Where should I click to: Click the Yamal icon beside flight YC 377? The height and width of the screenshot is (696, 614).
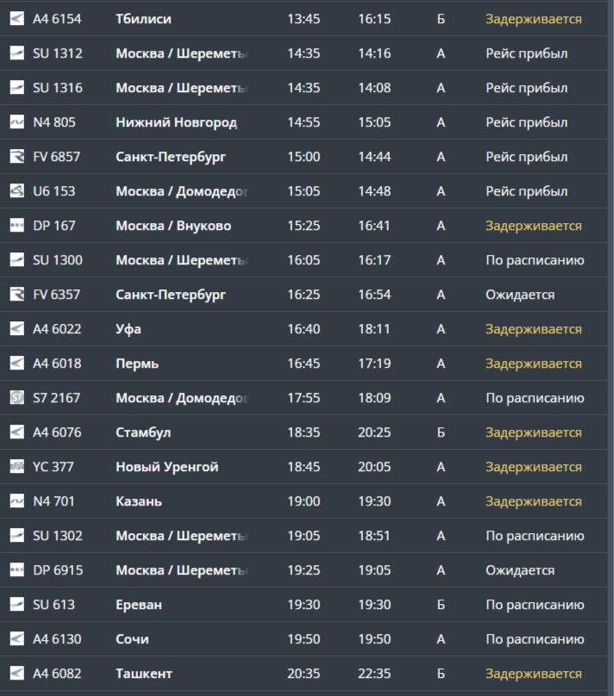point(17,467)
